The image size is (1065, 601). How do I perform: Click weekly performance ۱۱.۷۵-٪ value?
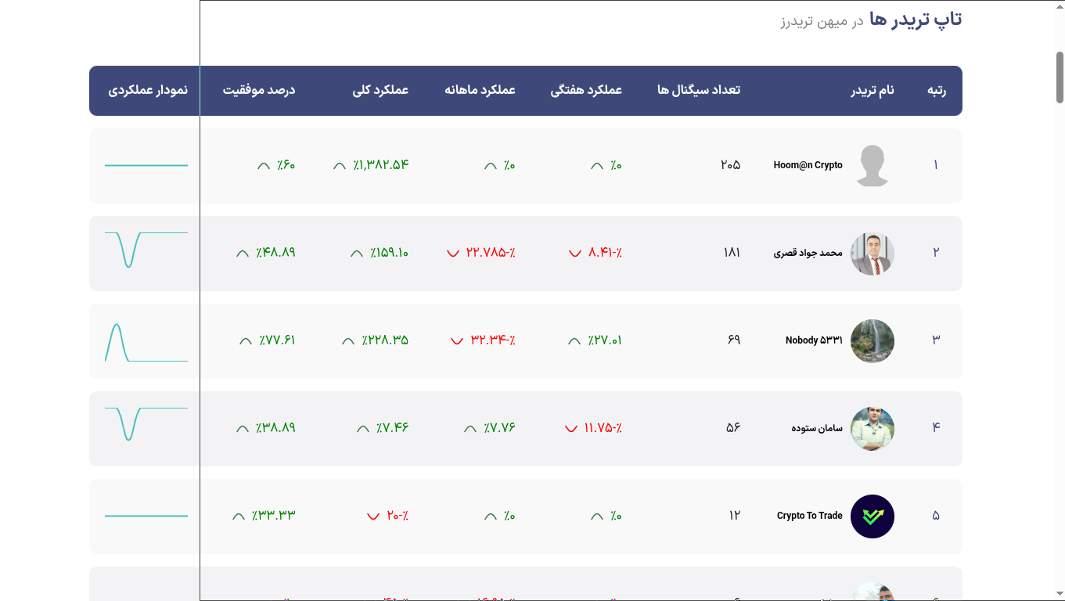(x=603, y=428)
